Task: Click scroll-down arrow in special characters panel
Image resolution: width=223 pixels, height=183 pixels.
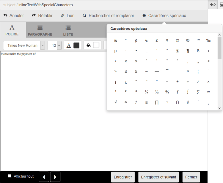Action: tap(219, 108)
